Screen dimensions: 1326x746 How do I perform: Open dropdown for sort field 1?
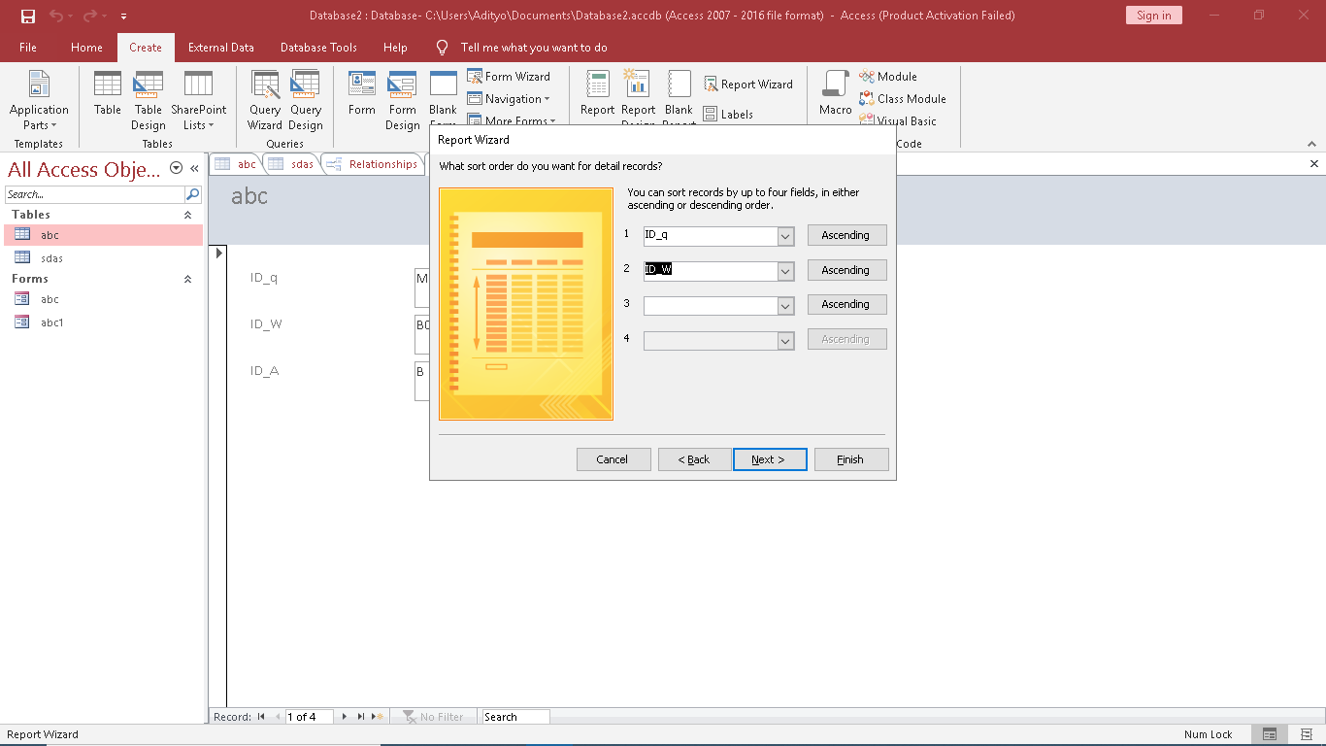(785, 236)
